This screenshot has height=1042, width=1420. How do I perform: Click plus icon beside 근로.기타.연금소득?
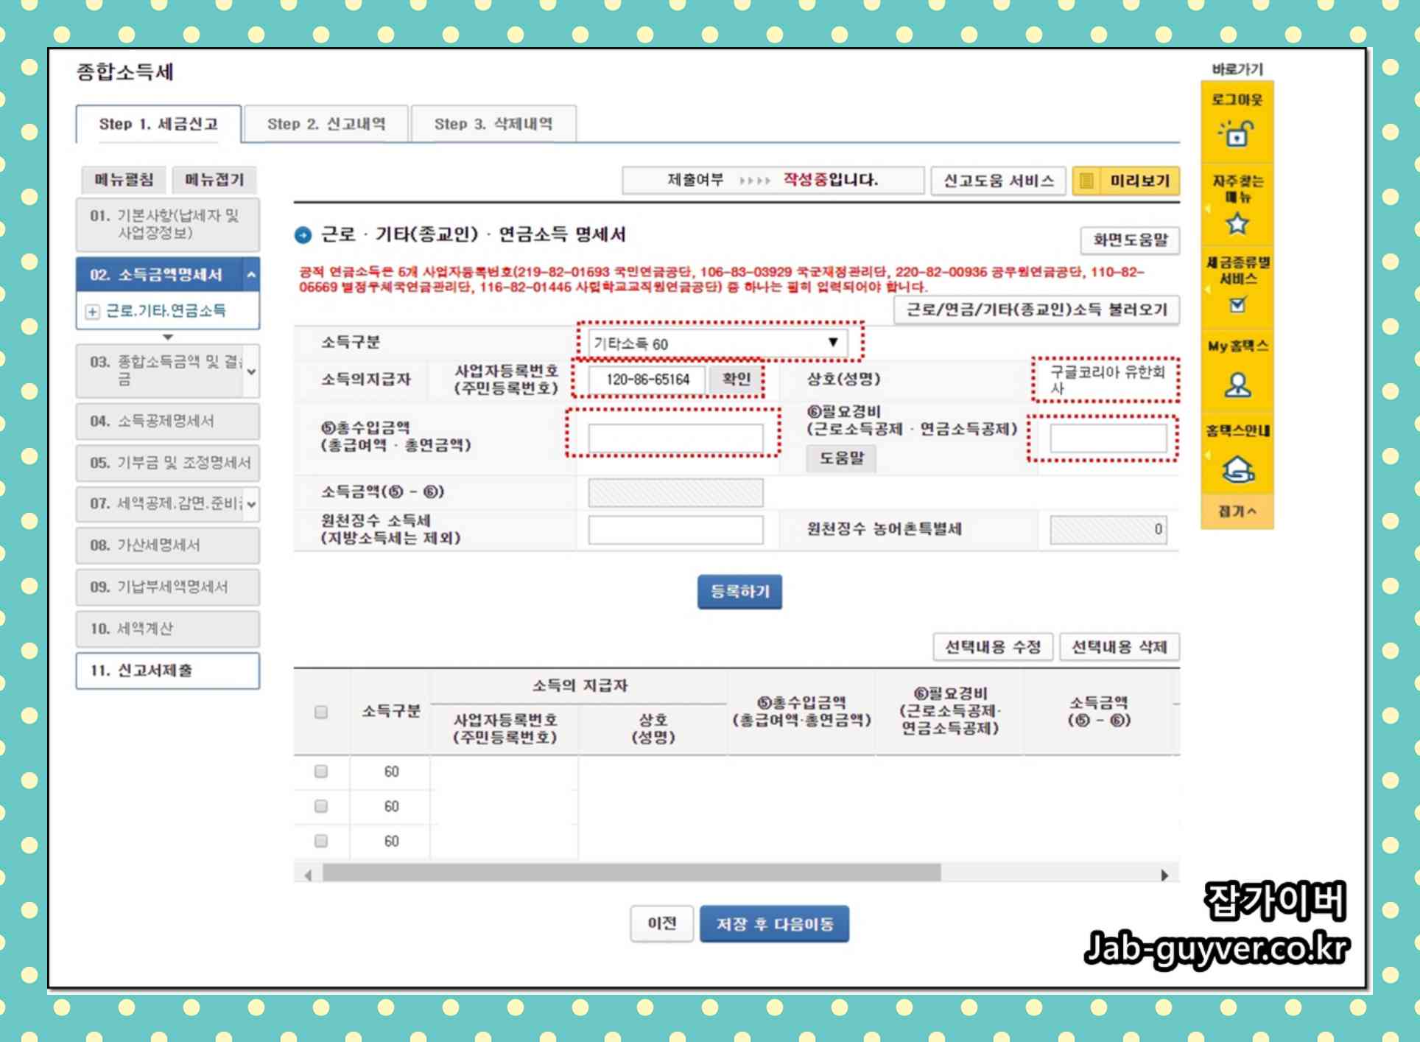93,312
